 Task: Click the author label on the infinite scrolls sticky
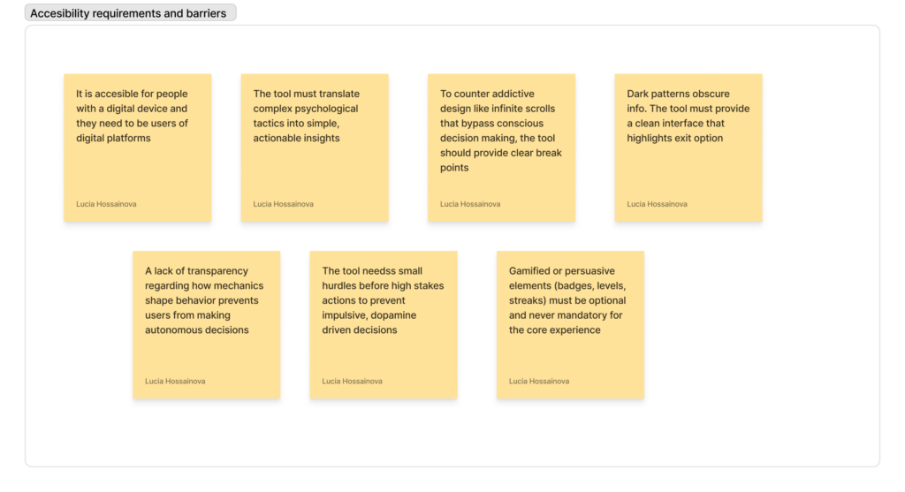pyautogui.click(x=470, y=204)
